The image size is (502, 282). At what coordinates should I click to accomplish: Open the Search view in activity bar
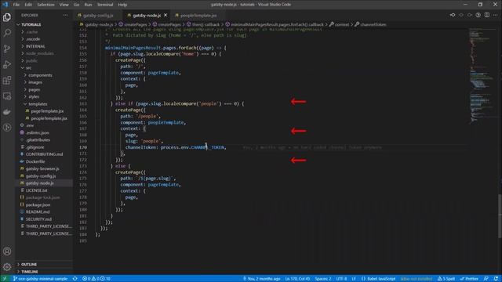7,33
